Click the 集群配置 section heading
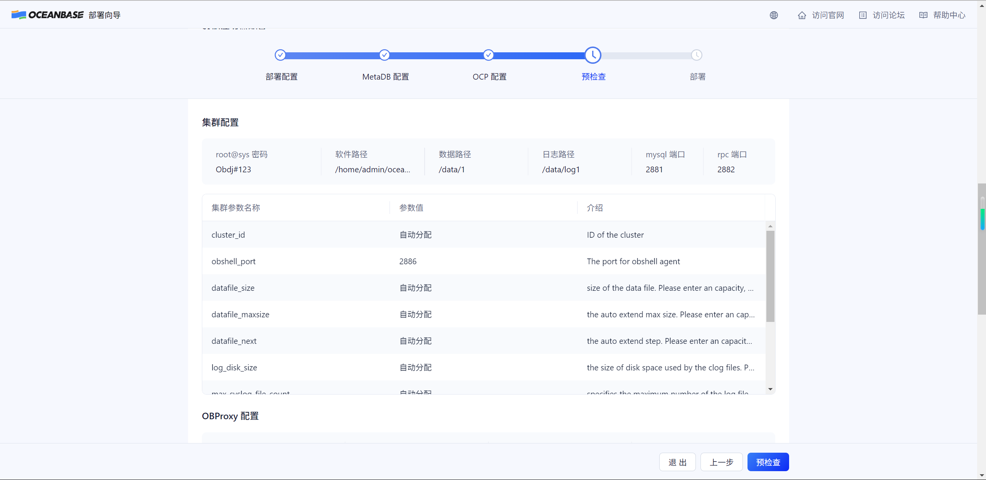Viewport: 986px width, 480px height. tap(220, 122)
